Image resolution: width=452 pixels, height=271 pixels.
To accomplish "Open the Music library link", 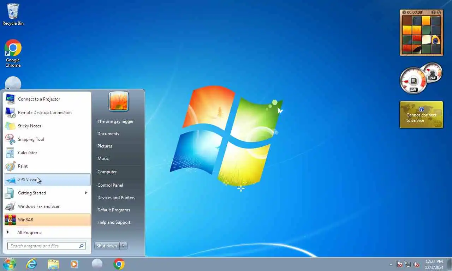I will point(103,158).
